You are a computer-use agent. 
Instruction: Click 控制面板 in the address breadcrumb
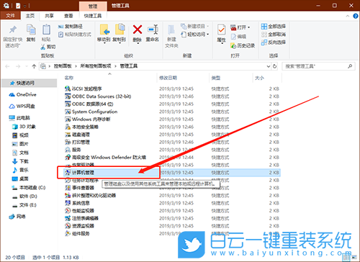pyautogui.click(x=63, y=66)
